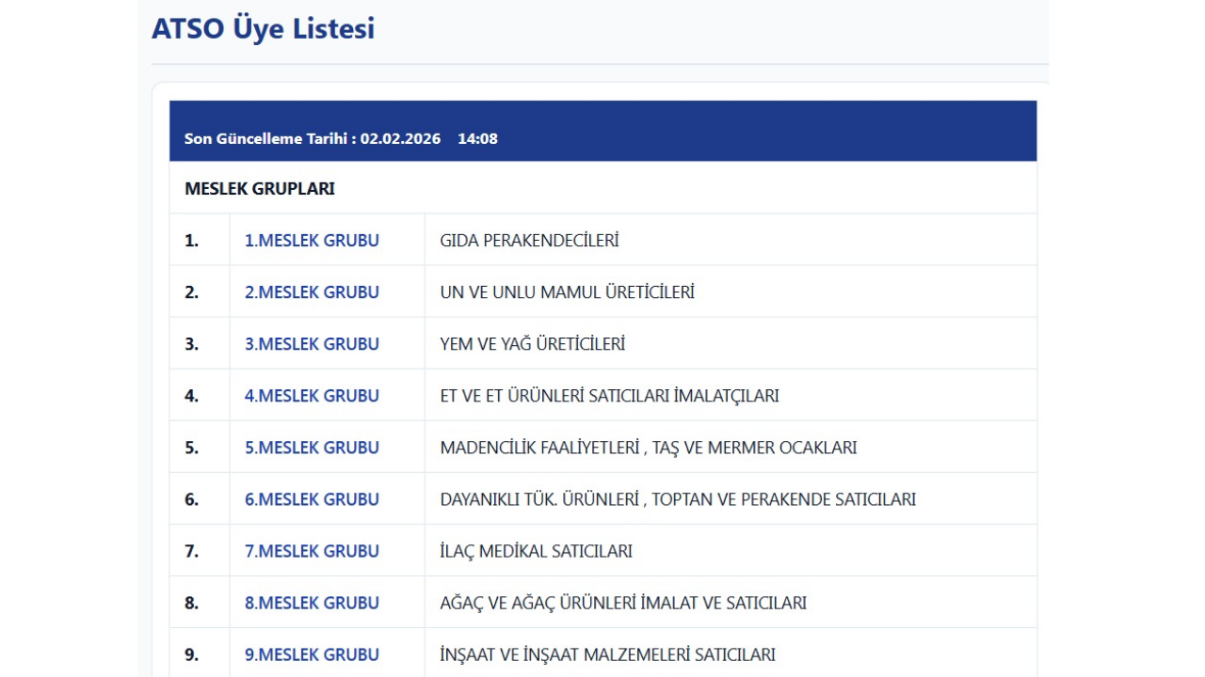Open the 2.MESLEK GRUBU link

click(x=312, y=292)
